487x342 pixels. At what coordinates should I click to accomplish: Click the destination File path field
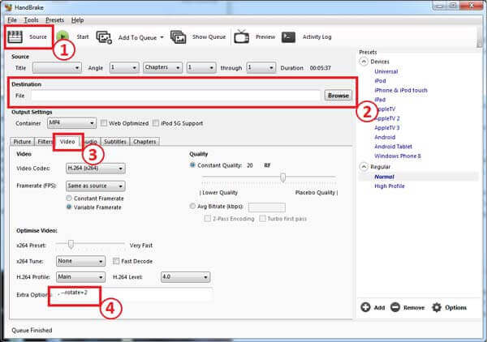click(x=175, y=96)
